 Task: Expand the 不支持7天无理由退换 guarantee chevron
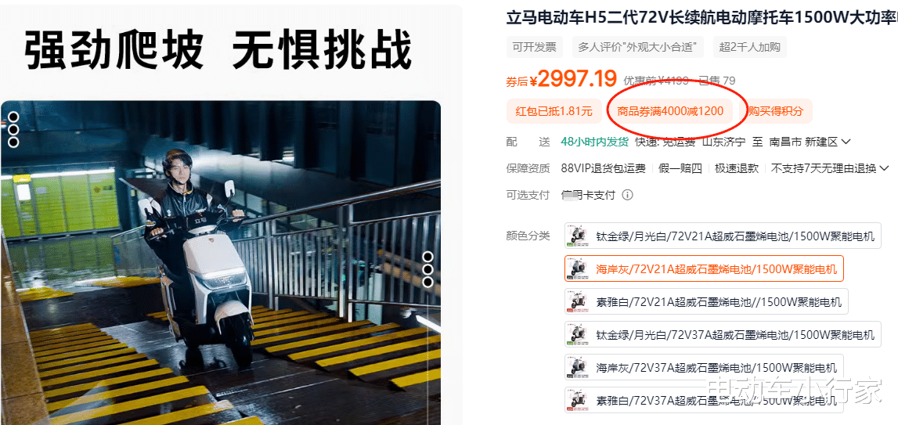pyautogui.click(x=883, y=168)
